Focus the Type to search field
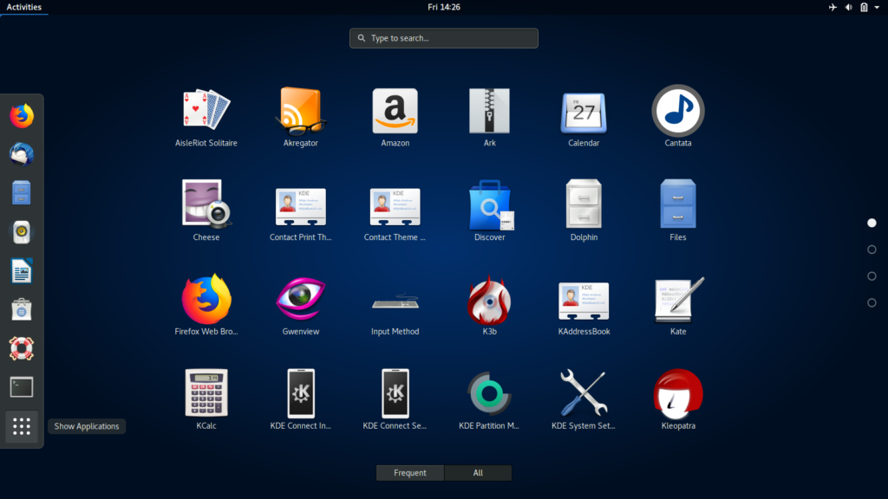This screenshot has width=888, height=499. coord(444,38)
